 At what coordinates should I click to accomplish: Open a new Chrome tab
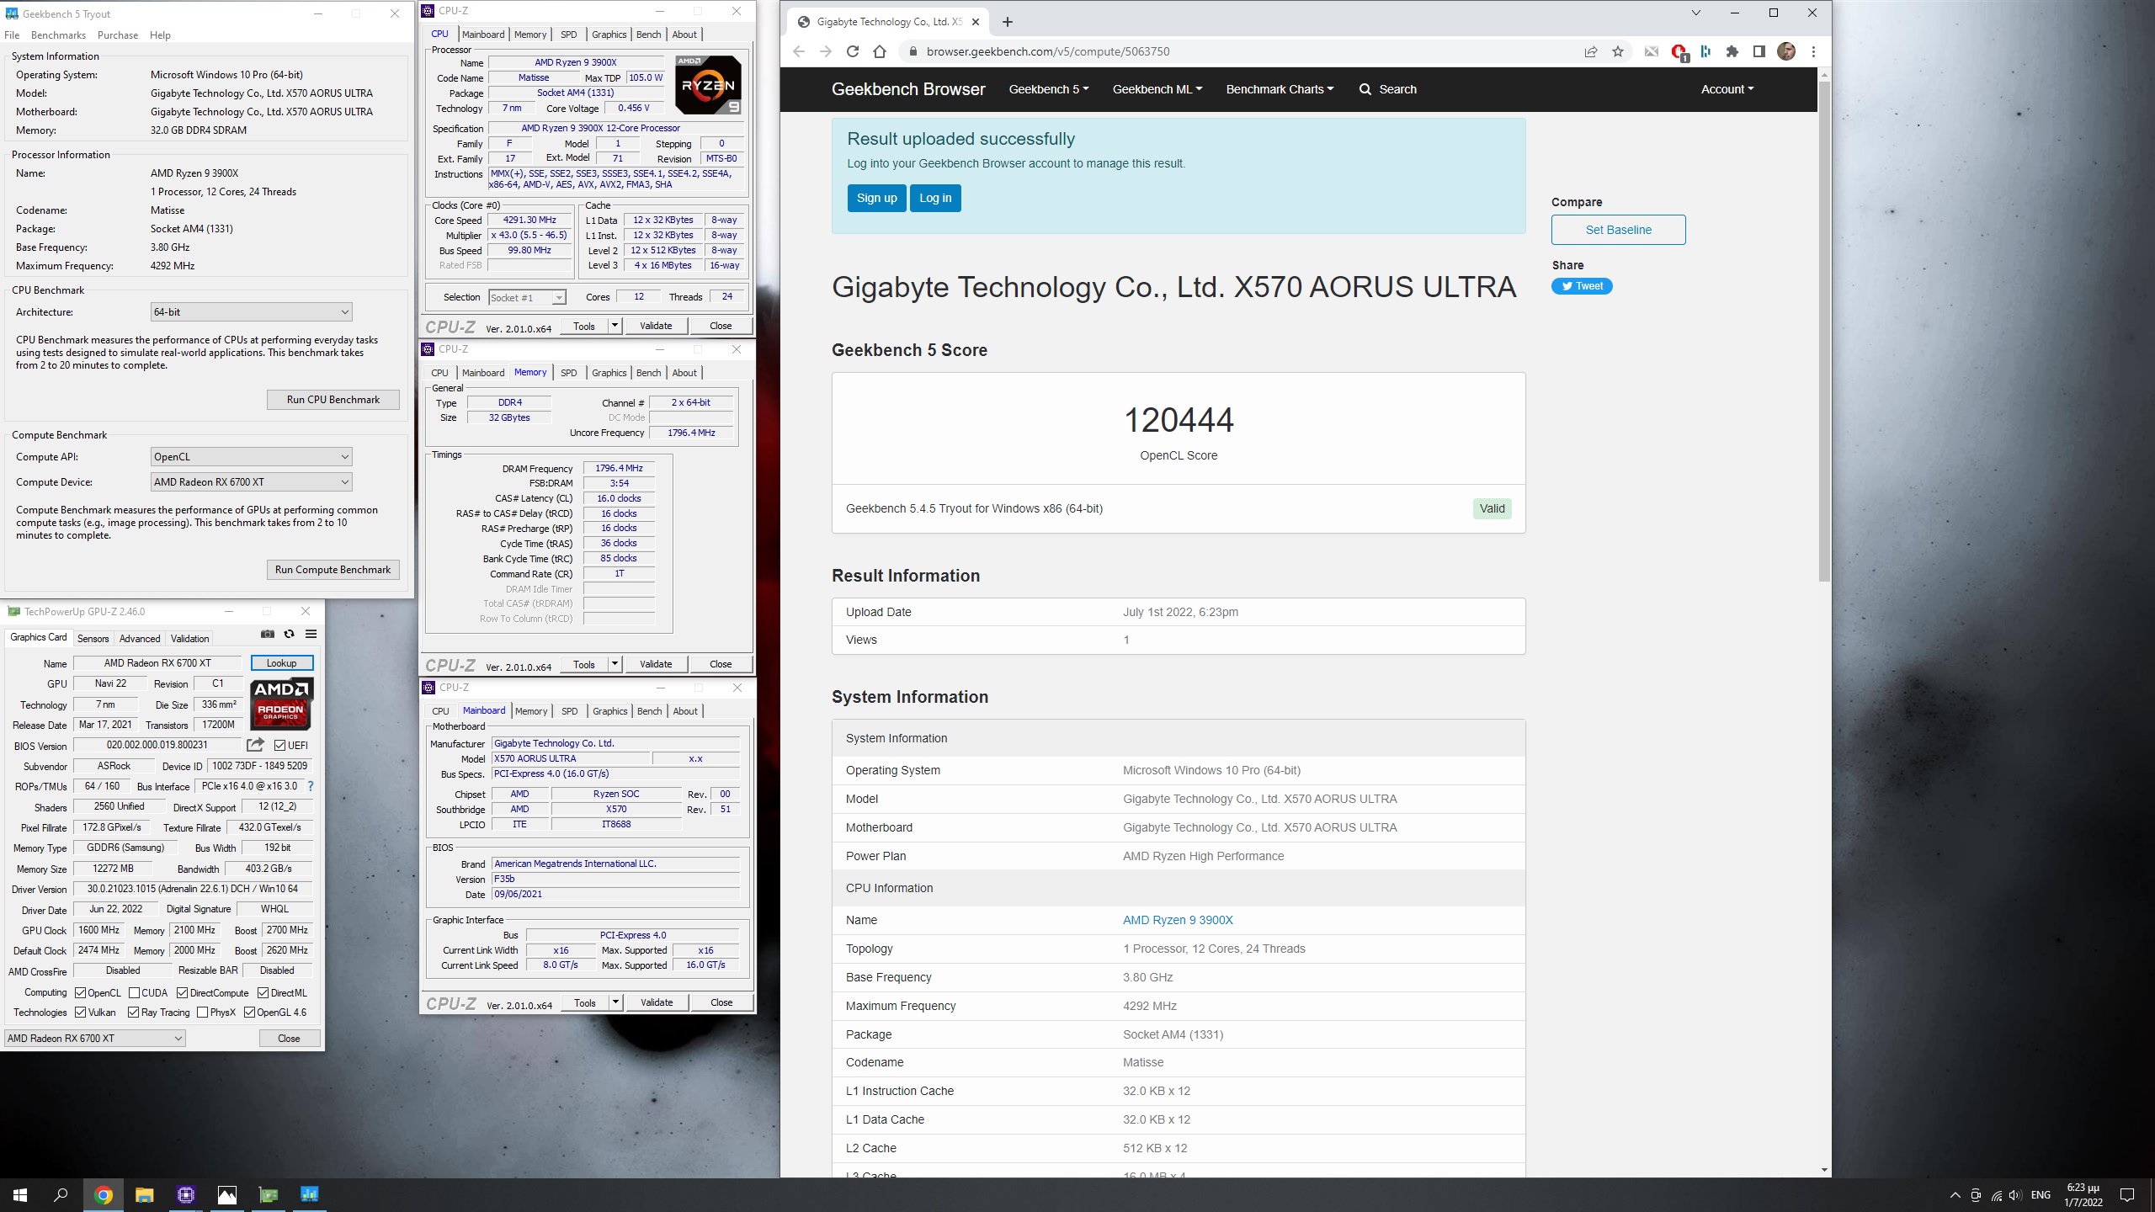pyautogui.click(x=1008, y=22)
